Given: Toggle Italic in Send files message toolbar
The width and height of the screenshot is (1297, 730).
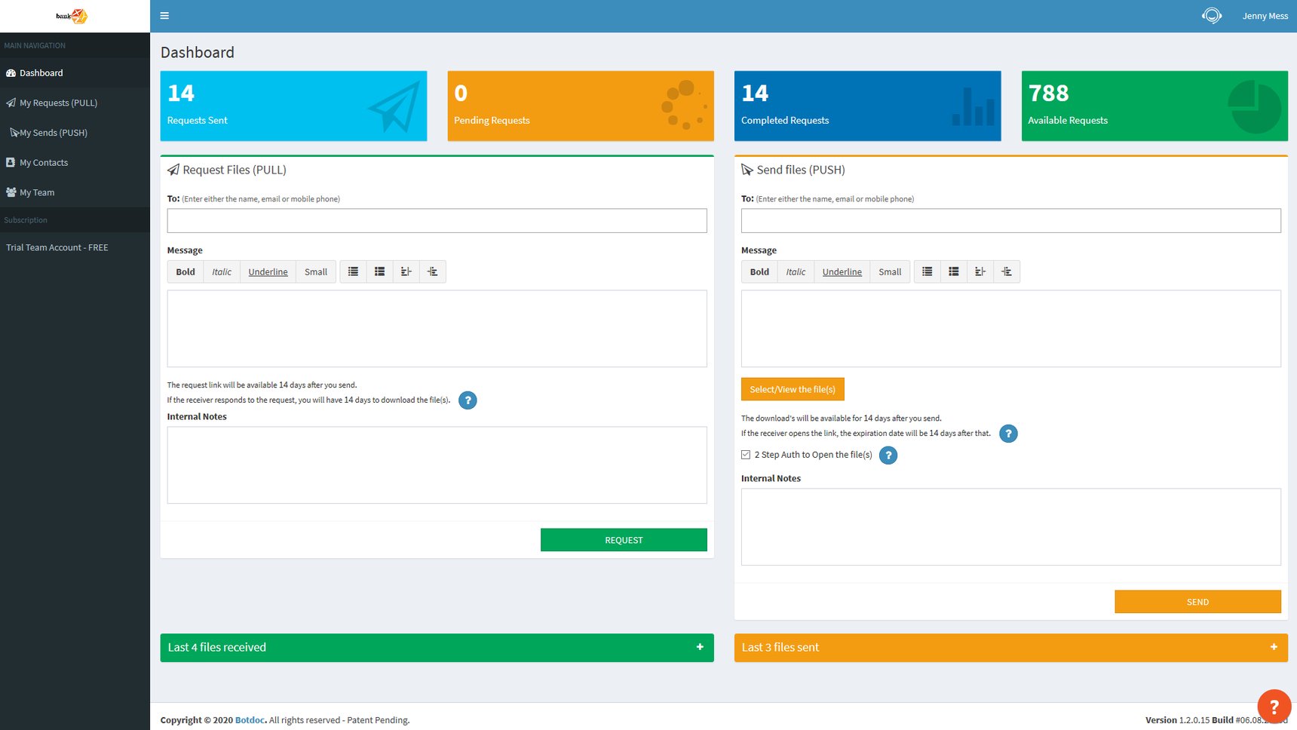Looking at the screenshot, I should pos(796,272).
